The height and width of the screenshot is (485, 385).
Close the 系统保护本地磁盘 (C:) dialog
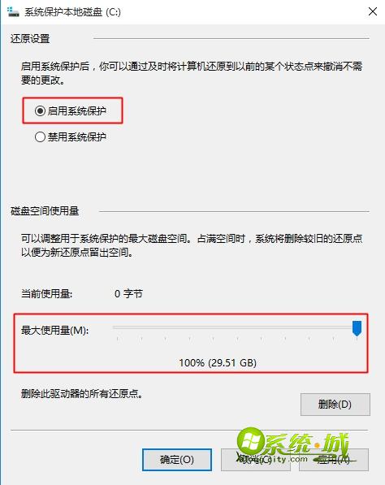[373, 11]
